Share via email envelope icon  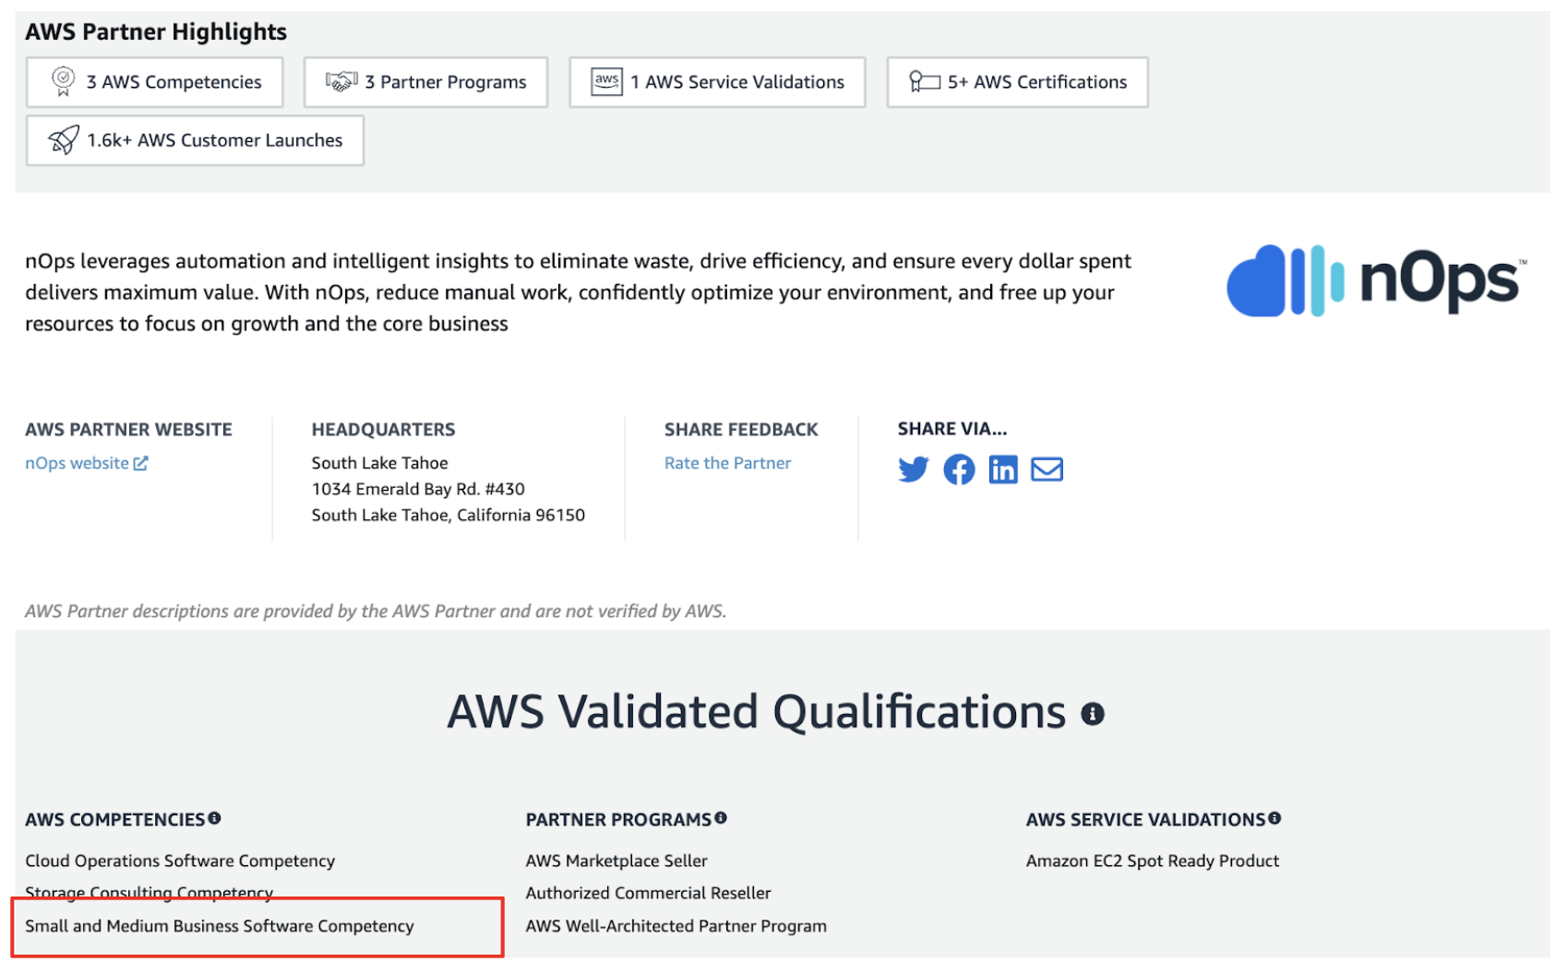click(x=1047, y=469)
